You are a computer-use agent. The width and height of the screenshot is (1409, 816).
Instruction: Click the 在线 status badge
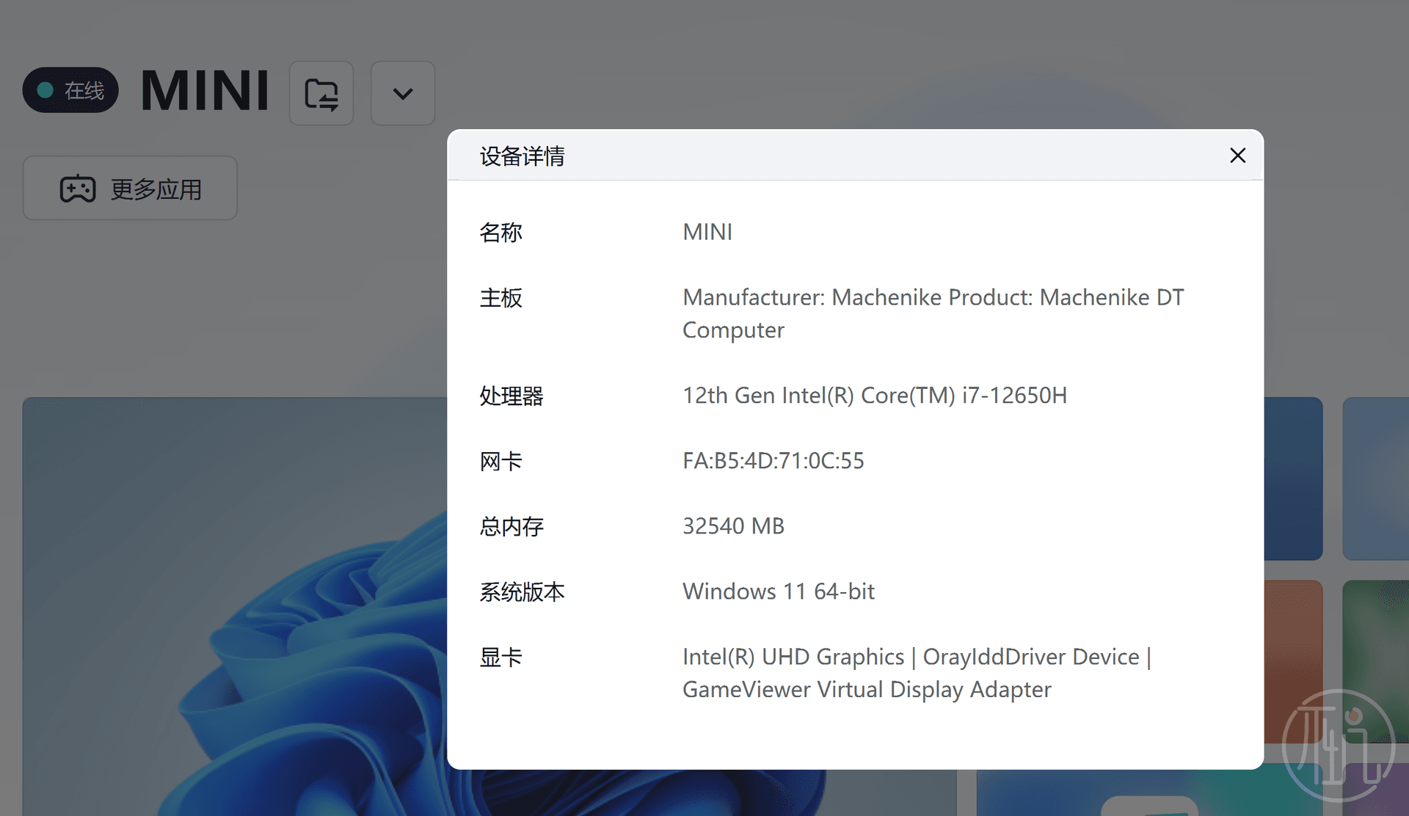click(70, 90)
